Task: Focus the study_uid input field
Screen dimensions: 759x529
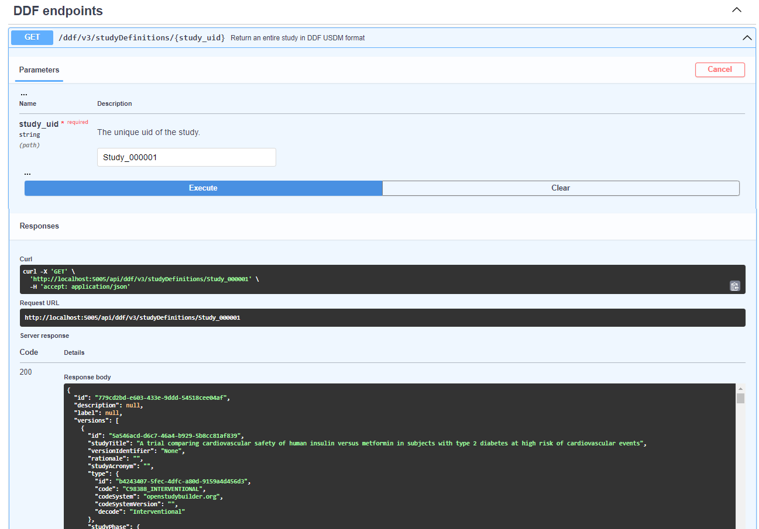Action: (x=186, y=157)
